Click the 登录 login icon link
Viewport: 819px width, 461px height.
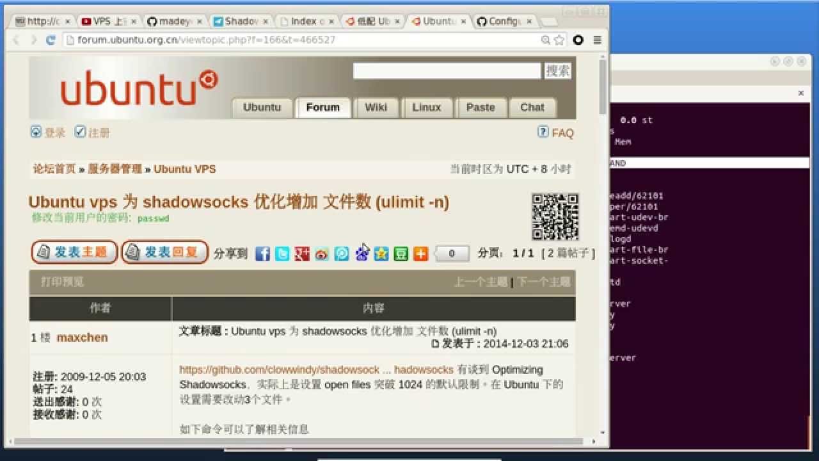[x=36, y=132]
